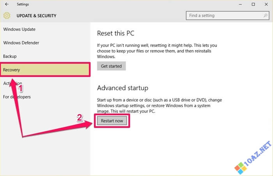273x176 pixels.
Task: Click the 'Settings' window title text
Action: (x=23, y=4)
